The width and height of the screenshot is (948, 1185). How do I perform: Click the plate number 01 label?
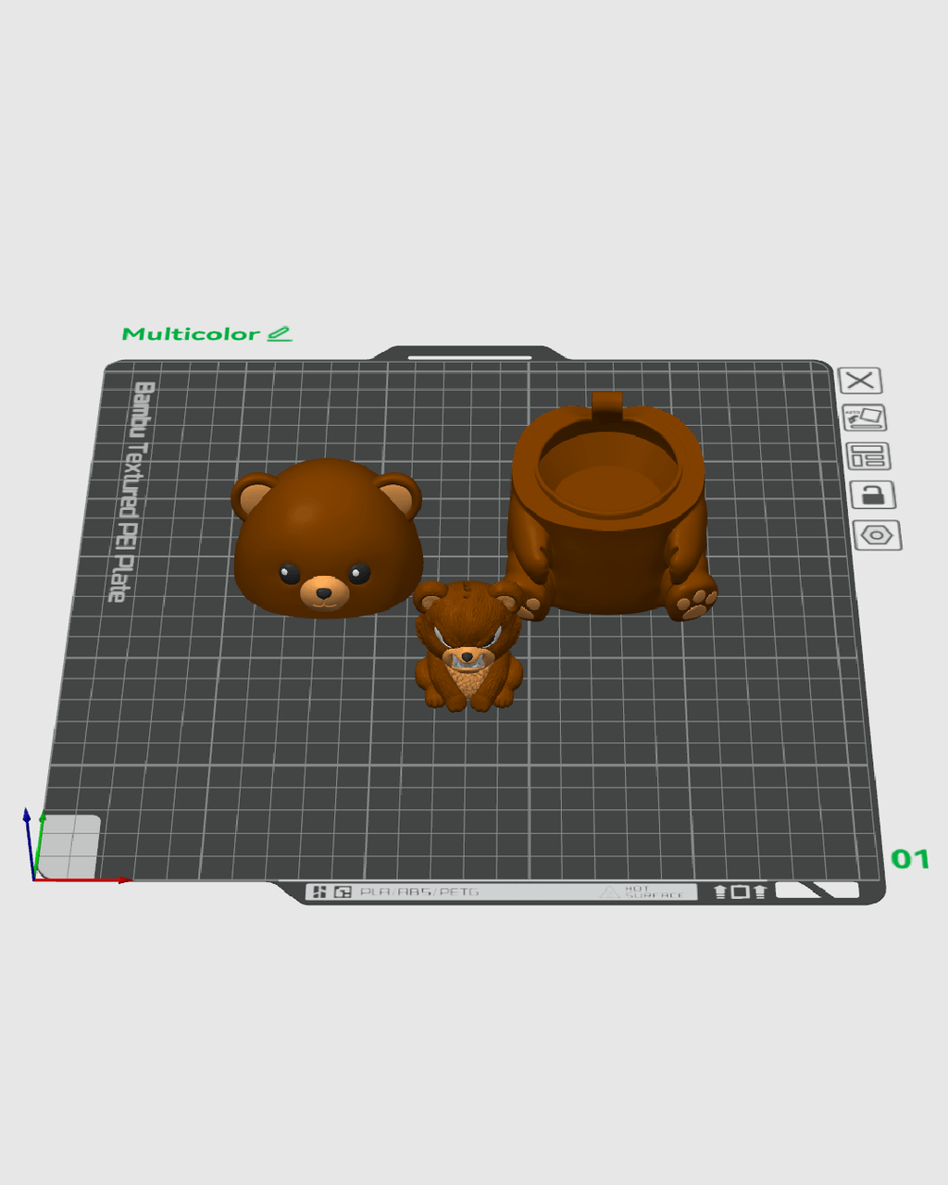click(910, 859)
